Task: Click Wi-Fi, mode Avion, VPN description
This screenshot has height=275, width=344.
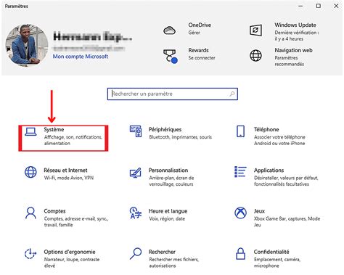Action: (x=69, y=178)
